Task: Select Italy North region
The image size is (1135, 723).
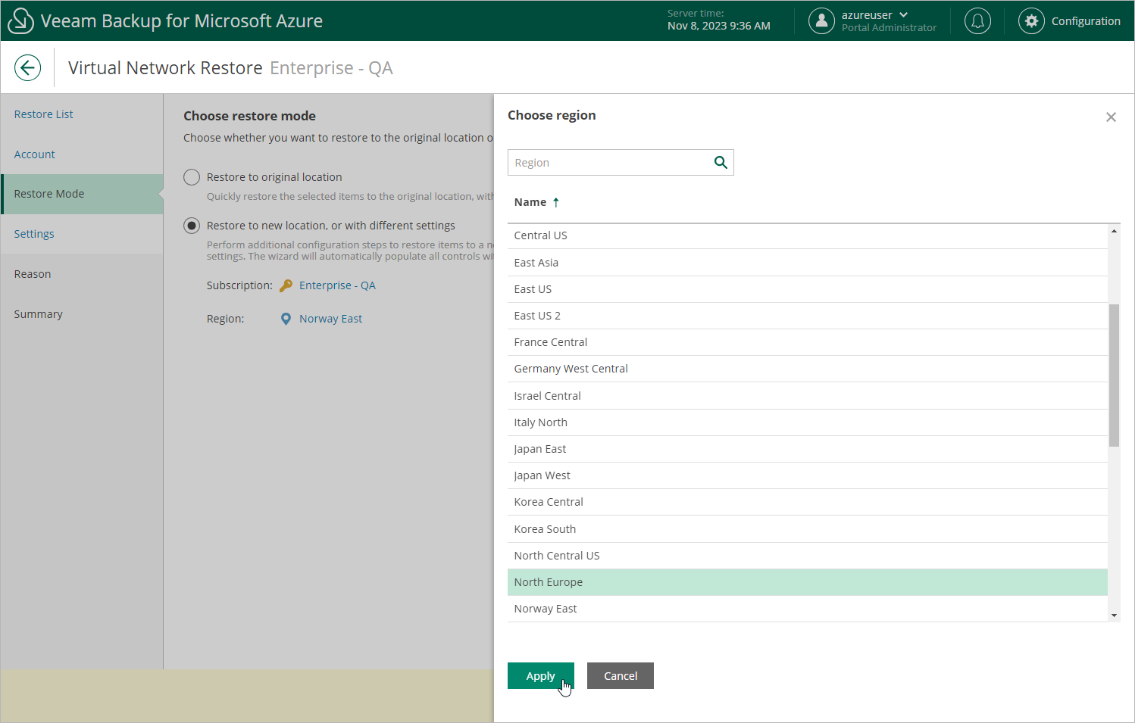Action: coord(808,422)
